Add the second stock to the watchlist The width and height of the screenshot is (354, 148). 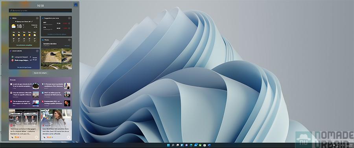(x=69, y=28)
